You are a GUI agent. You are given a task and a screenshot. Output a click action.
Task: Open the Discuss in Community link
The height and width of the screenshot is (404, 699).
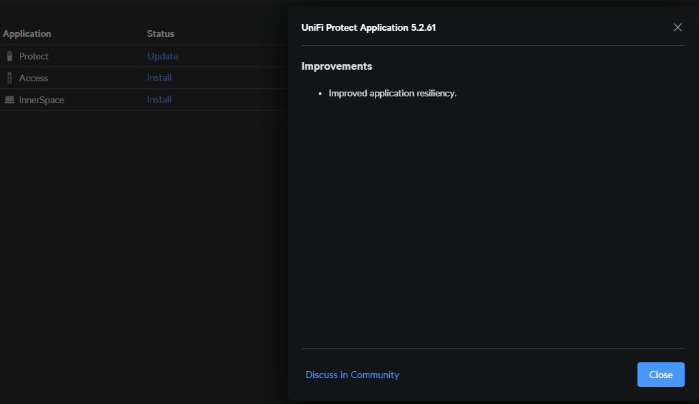coord(352,375)
